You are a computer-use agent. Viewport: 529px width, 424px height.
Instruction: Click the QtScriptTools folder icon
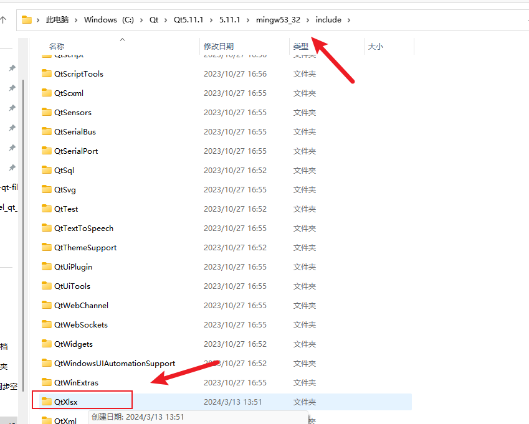47,73
